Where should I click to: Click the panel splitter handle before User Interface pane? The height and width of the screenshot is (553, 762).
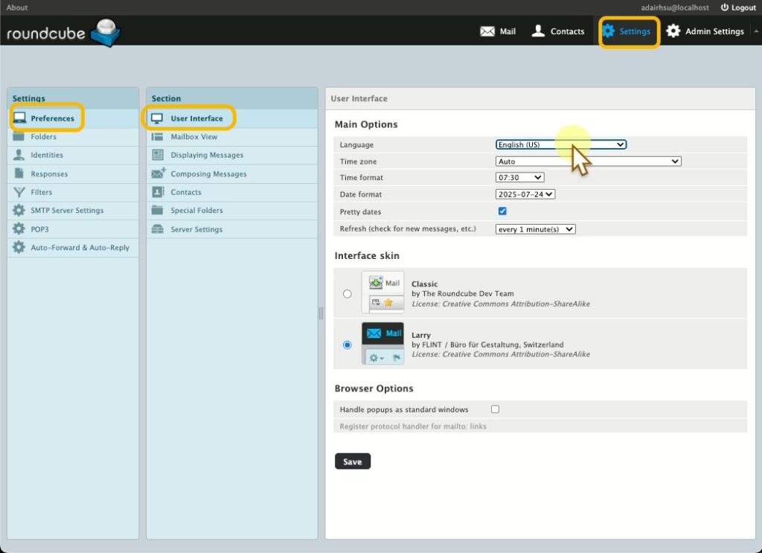(x=321, y=313)
